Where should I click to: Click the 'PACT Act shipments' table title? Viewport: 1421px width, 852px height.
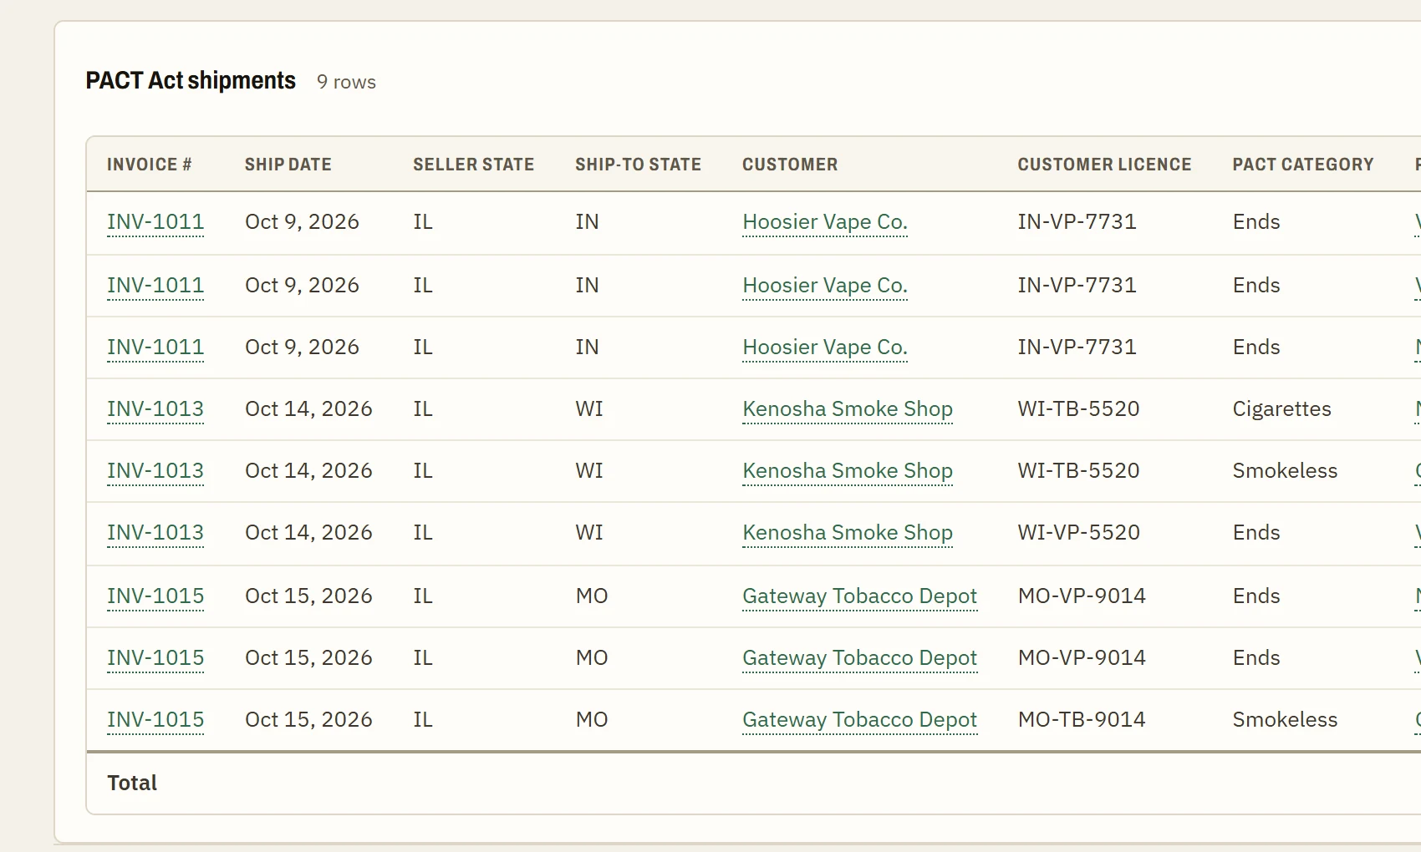pyautogui.click(x=191, y=80)
